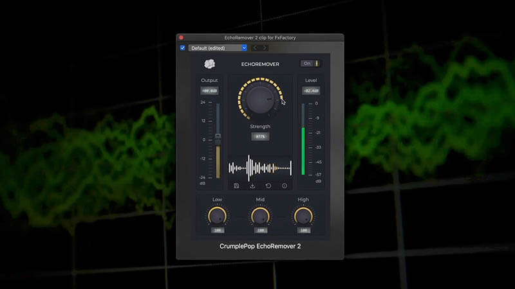Click the green Level meter bar
Image resolution: width=515 pixels, height=289 pixels.
pyautogui.click(x=303, y=151)
